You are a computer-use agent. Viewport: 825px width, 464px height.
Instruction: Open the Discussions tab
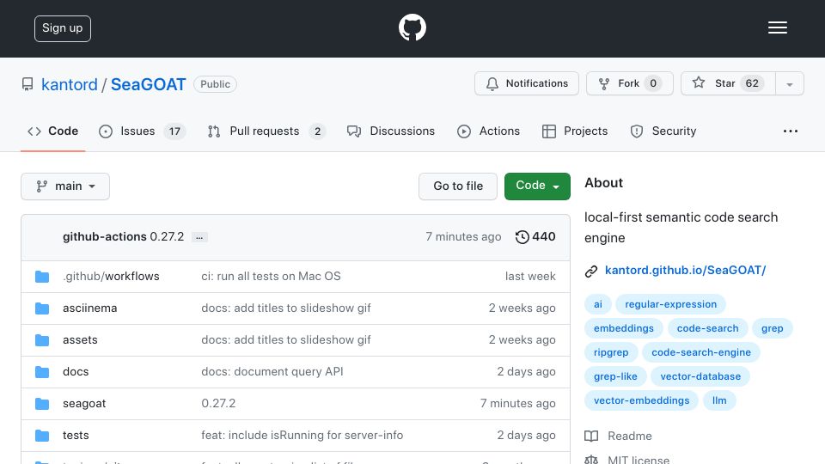(x=391, y=131)
